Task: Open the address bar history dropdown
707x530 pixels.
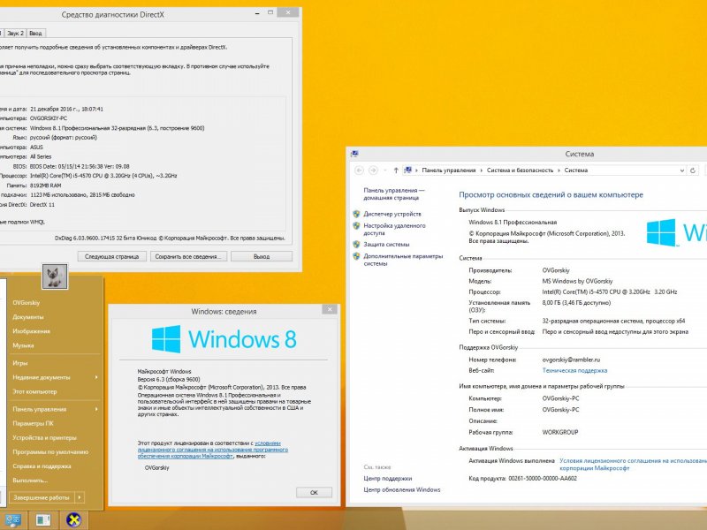Action: click(681, 170)
